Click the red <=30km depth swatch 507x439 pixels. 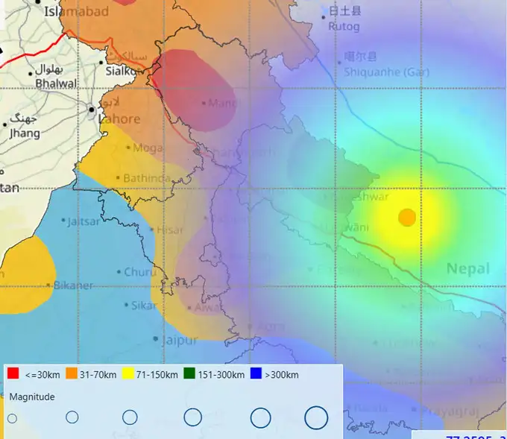point(13,374)
